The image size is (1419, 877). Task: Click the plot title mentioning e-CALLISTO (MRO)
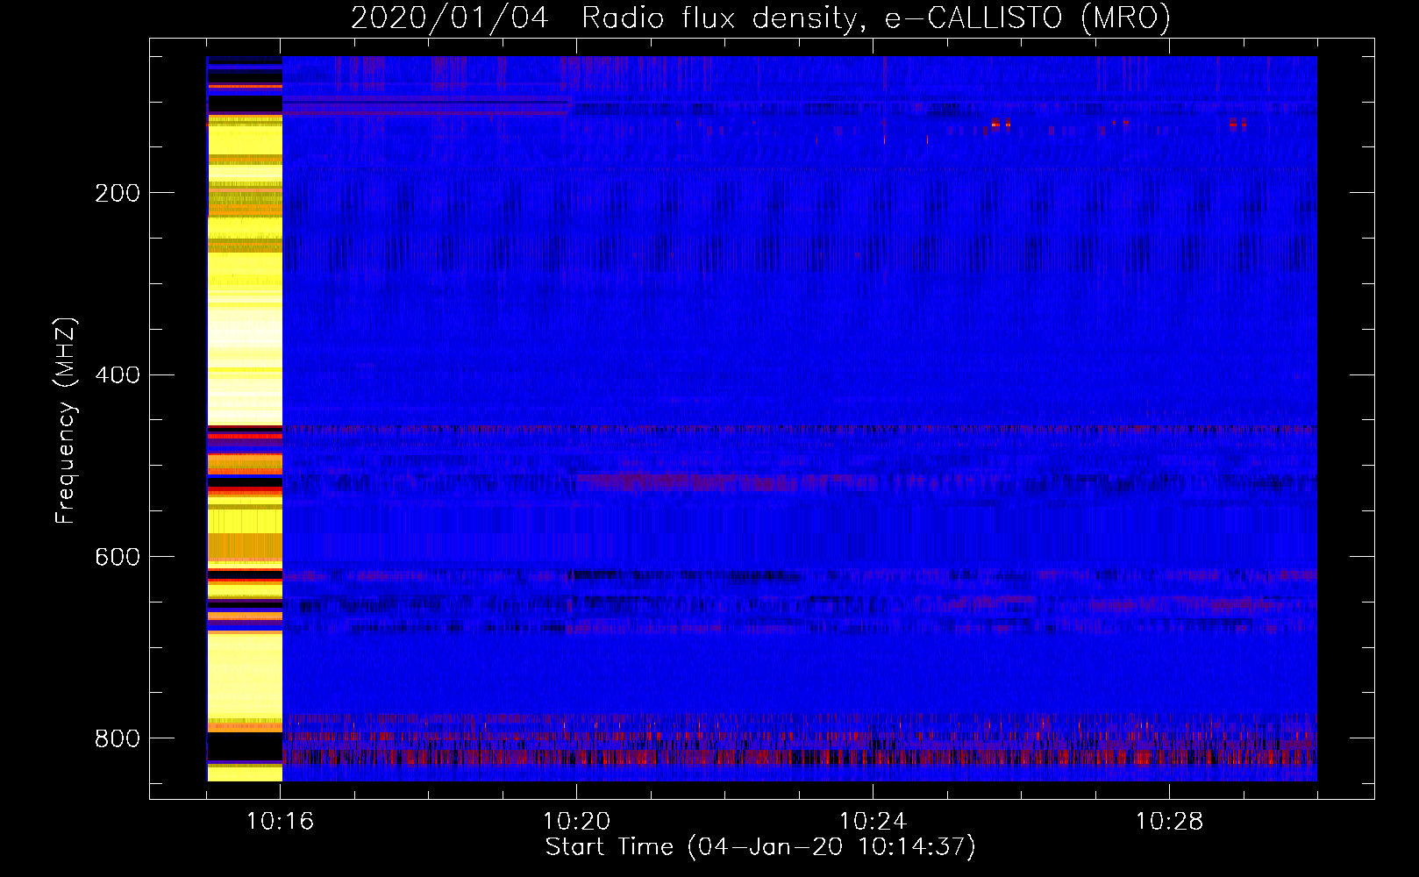tap(760, 18)
